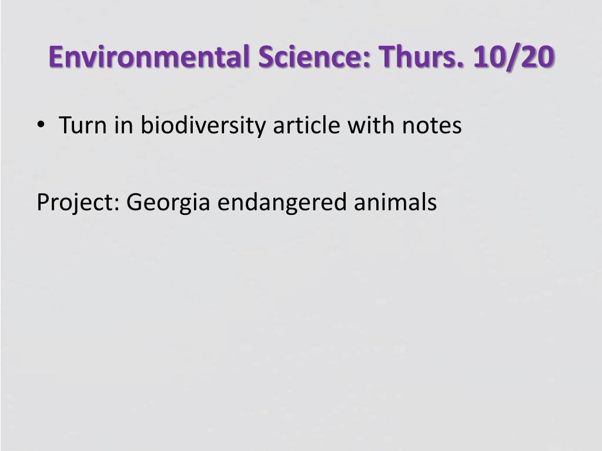Click the word "biodiversity" in the bullet

click(203, 126)
